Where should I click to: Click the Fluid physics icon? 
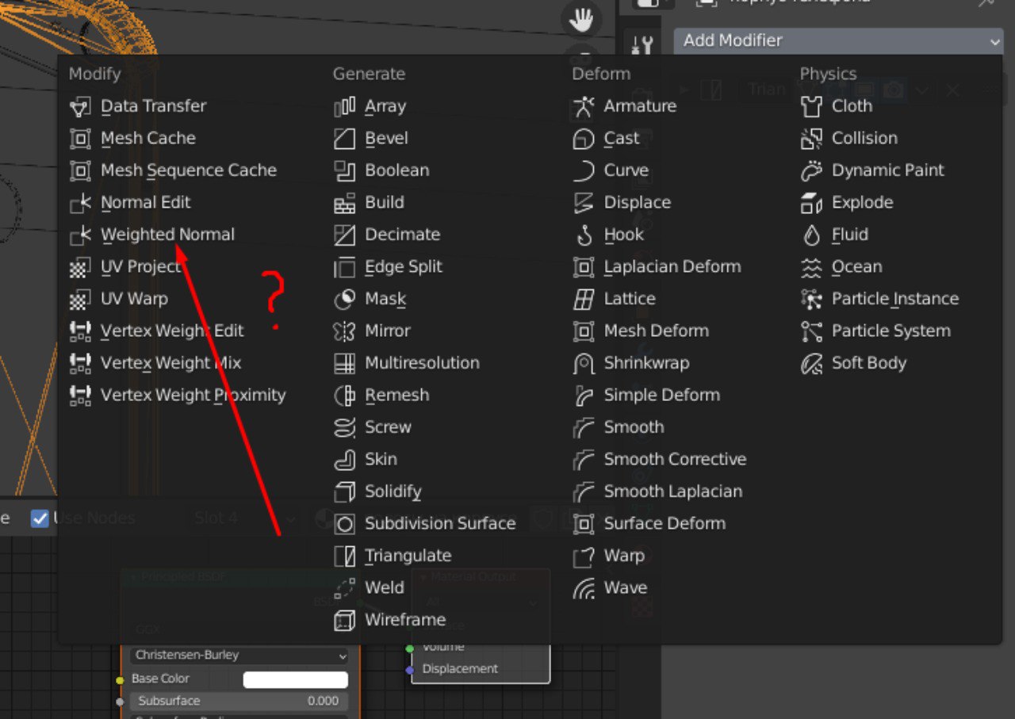click(x=811, y=235)
